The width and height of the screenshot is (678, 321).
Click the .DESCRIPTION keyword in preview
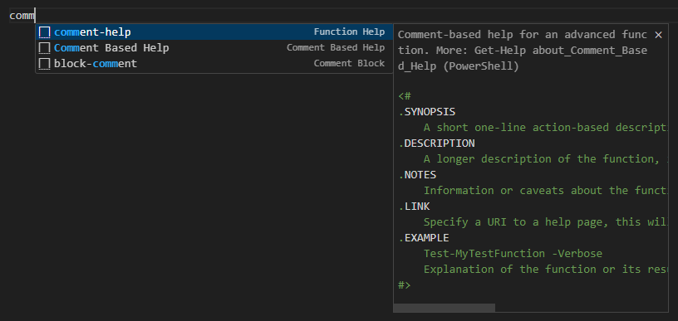point(436,143)
